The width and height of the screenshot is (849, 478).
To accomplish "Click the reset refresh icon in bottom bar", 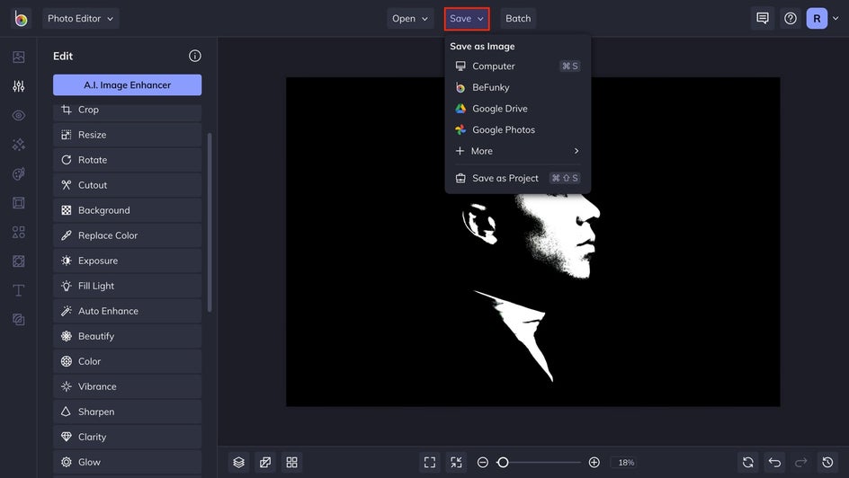I will pyautogui.click(x=747, y=463).
